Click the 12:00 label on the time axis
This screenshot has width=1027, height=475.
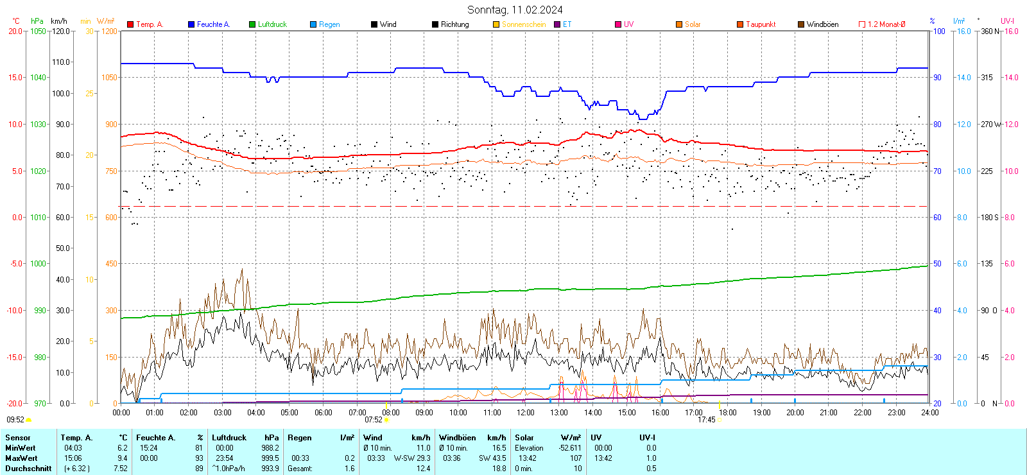[x=526, y=413]
